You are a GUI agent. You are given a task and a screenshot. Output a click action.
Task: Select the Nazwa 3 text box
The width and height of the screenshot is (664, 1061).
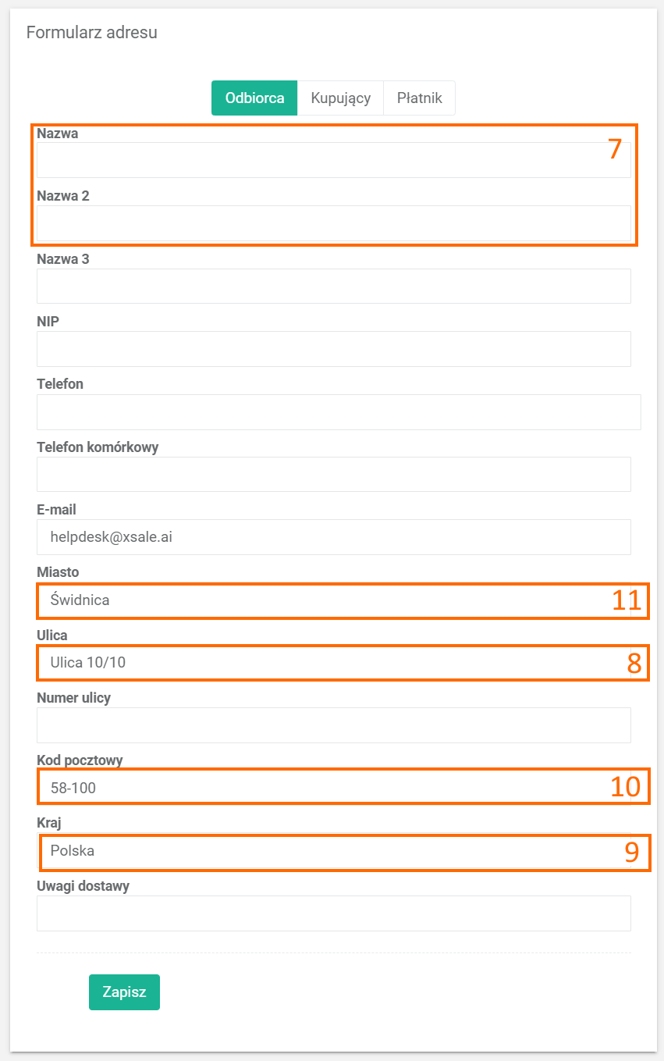coord(333,286)
